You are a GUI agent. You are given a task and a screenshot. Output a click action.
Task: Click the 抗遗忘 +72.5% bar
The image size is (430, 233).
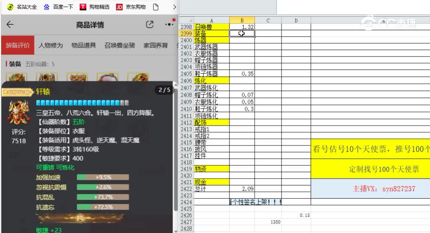pos(103,207)
